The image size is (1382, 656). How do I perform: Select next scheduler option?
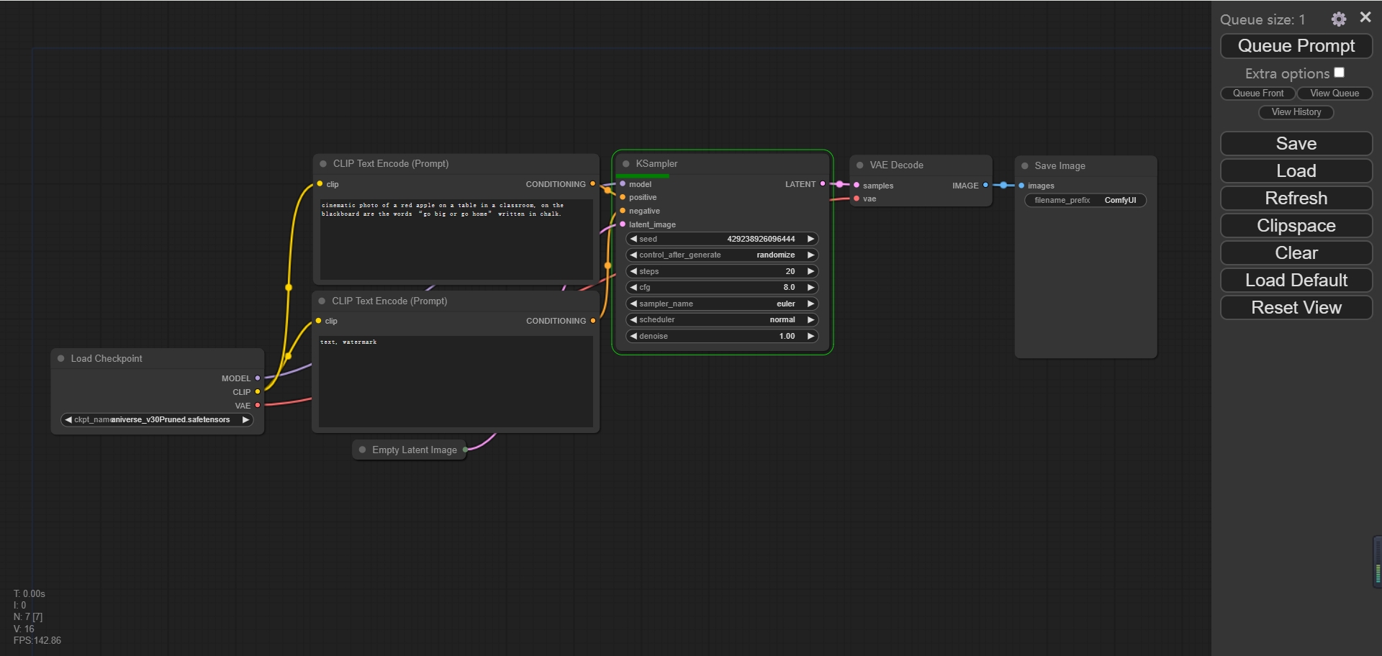[810, 320]
